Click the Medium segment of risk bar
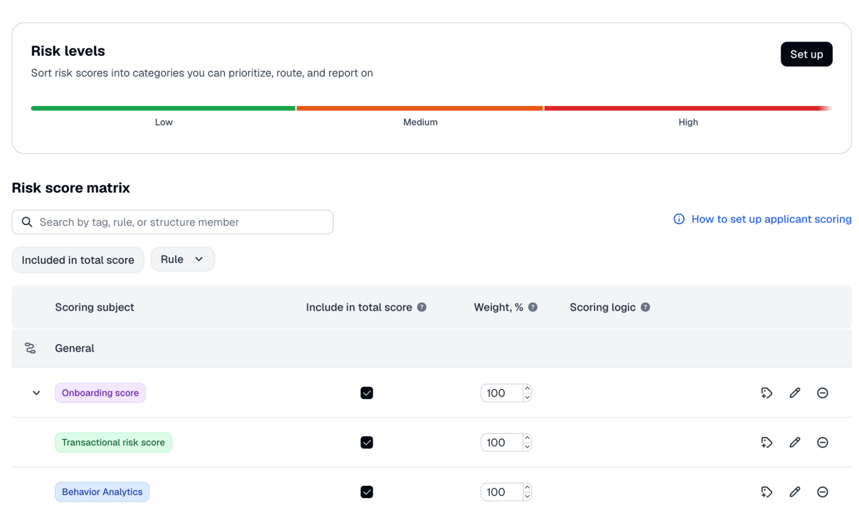The image size is (859, 524). tap(419, 108)
